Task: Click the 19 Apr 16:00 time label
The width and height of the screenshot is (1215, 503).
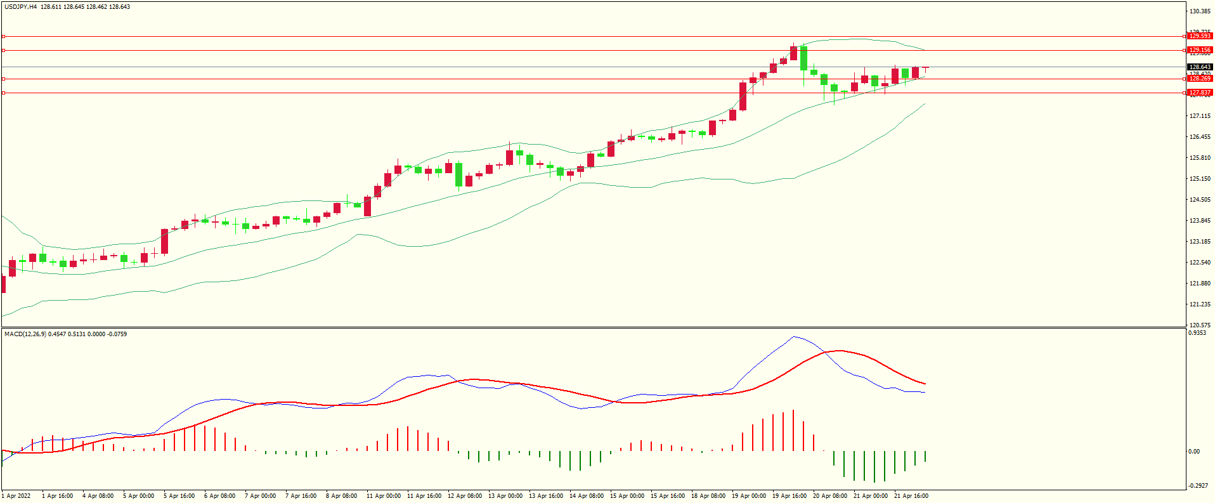Action: 789,496
